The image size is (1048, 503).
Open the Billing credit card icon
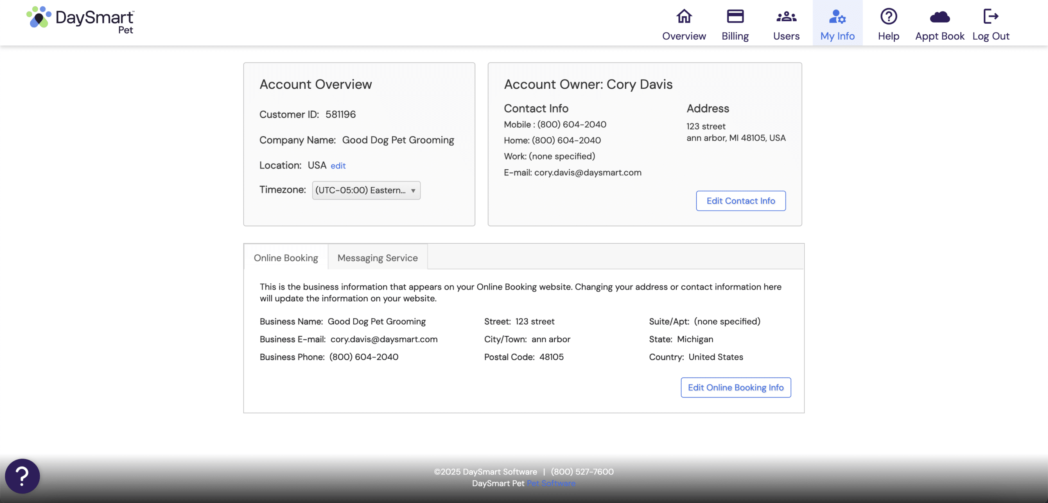click(x=735, y=16)
